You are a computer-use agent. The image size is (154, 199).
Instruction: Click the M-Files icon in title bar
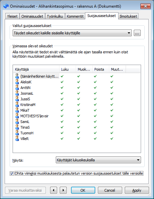coord(6,6)
